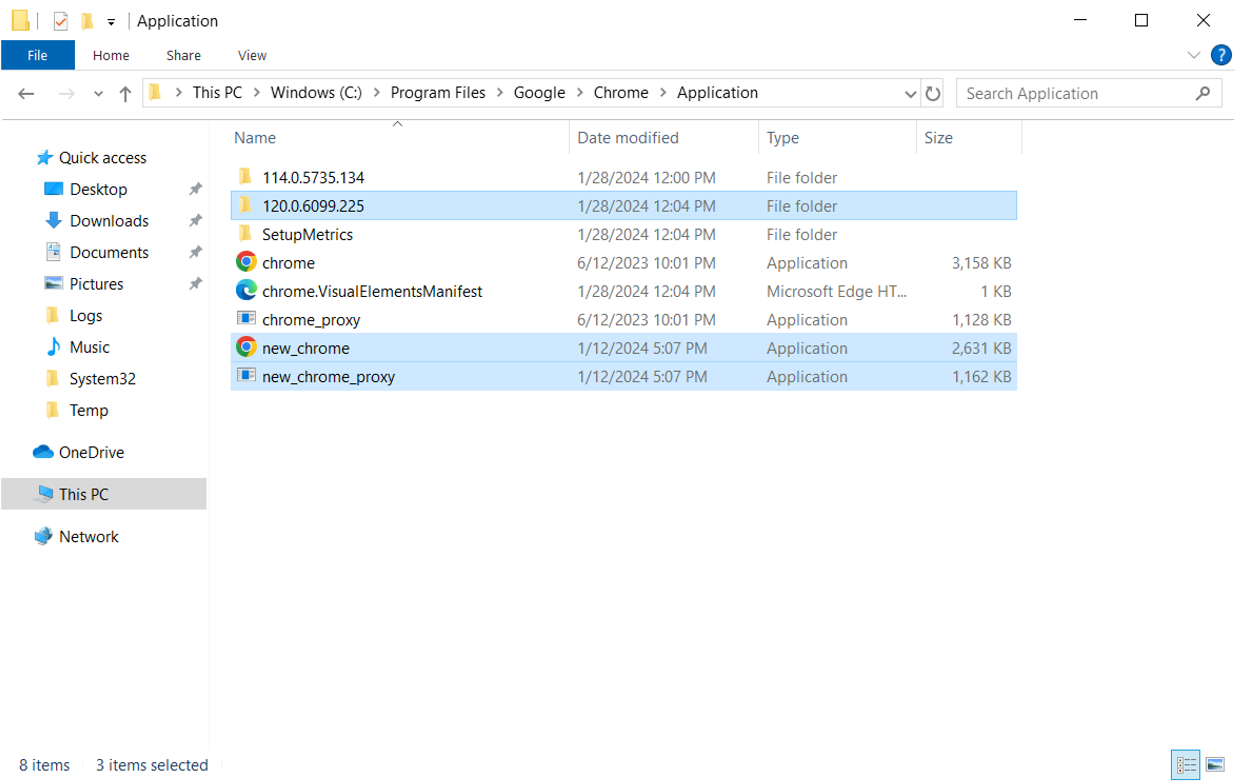The width and height of the screenshot is (1236, 781).
Task: Open Pictures in the navigation pane
Action: coord(96,284)
